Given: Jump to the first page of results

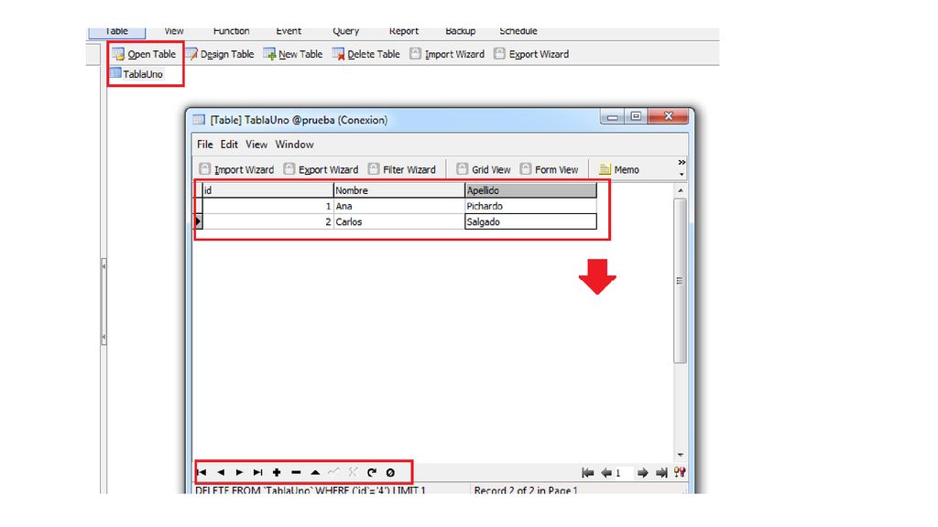Looking at the screenshot, I should [588, 473].
